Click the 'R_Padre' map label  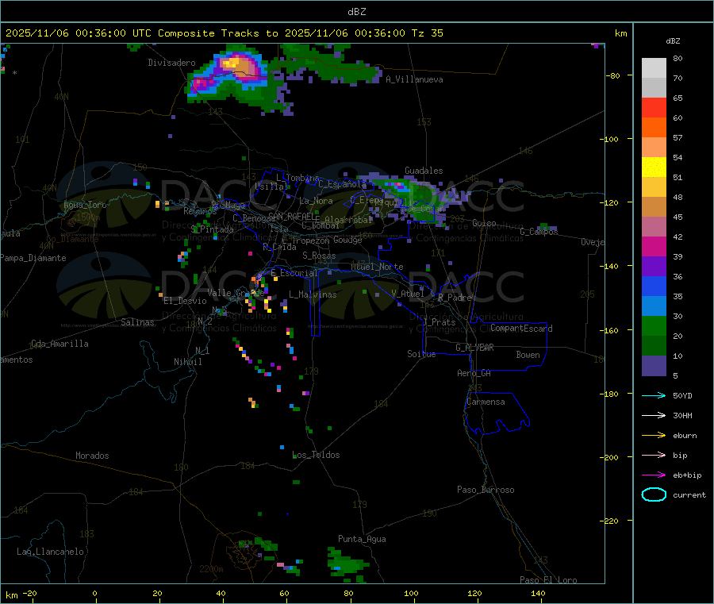click(x=455, y=298)
